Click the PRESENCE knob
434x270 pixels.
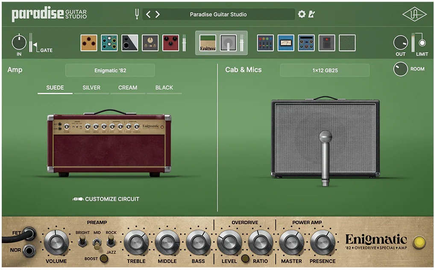click(323, 243)
